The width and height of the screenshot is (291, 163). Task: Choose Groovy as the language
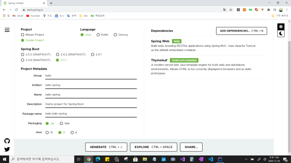click(121, 35)
